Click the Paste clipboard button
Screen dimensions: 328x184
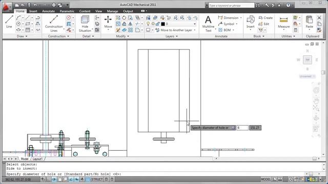[309, 22]
